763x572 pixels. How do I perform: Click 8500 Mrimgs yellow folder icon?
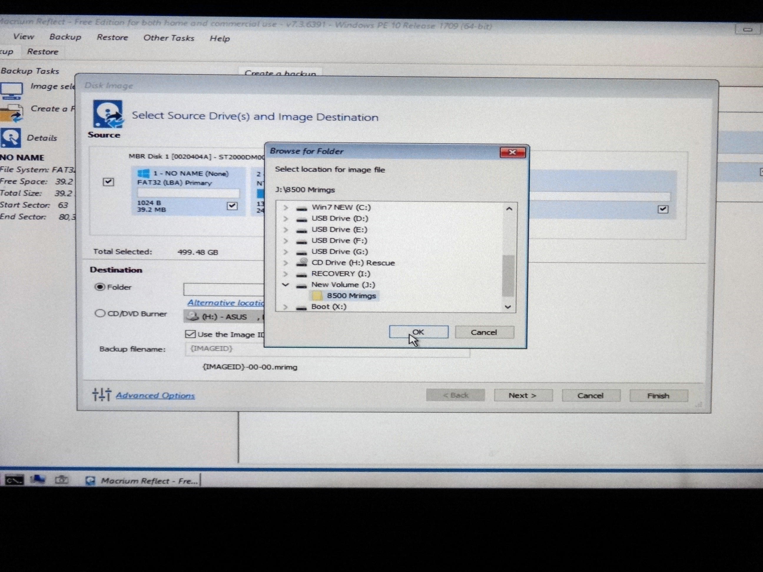click(317, 295)
